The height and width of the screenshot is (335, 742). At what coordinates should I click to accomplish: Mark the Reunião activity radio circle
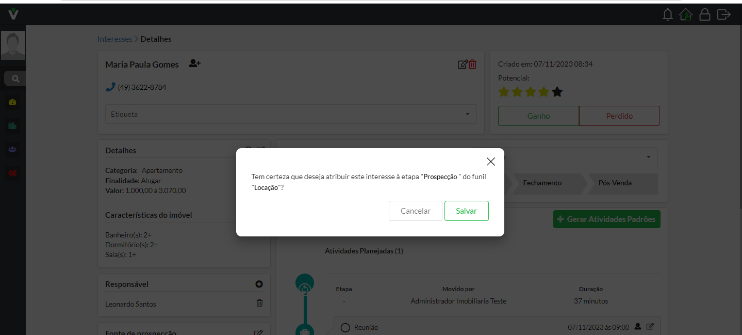(x=345, y=327)
